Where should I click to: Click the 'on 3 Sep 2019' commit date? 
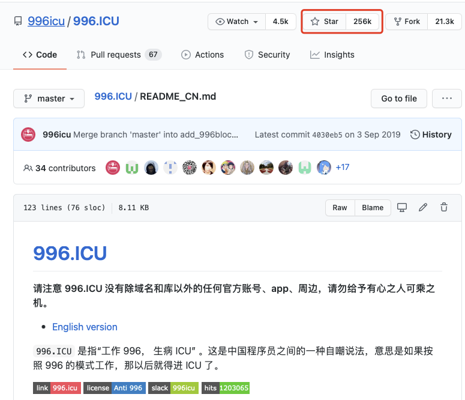373,135
